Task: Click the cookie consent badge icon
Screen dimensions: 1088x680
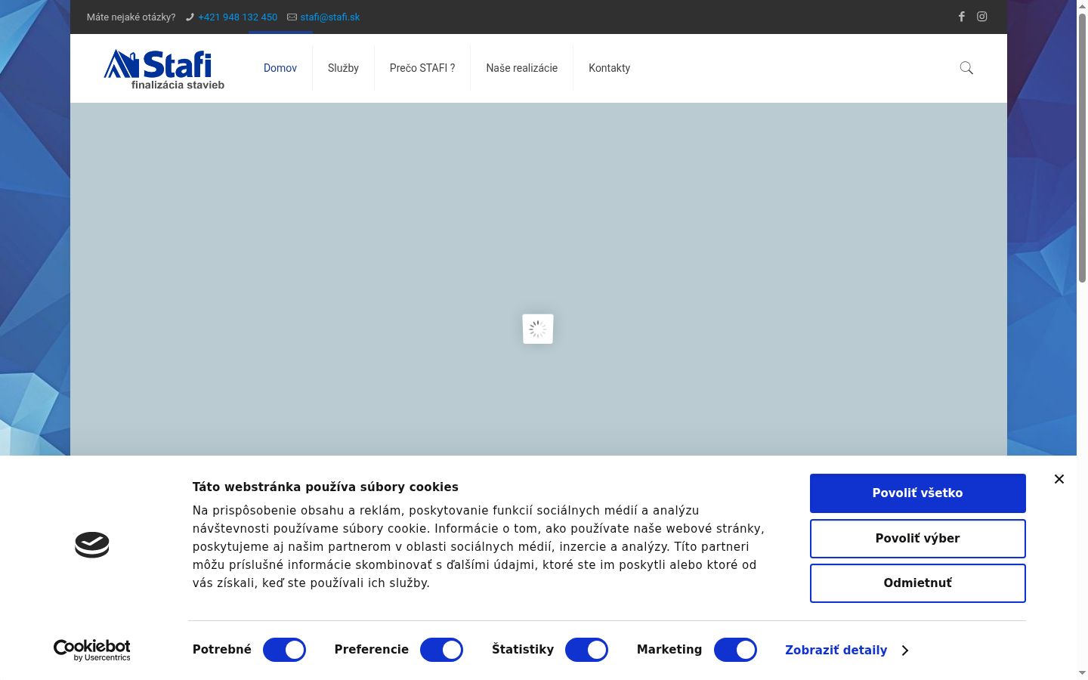Action: click(92, 545)
